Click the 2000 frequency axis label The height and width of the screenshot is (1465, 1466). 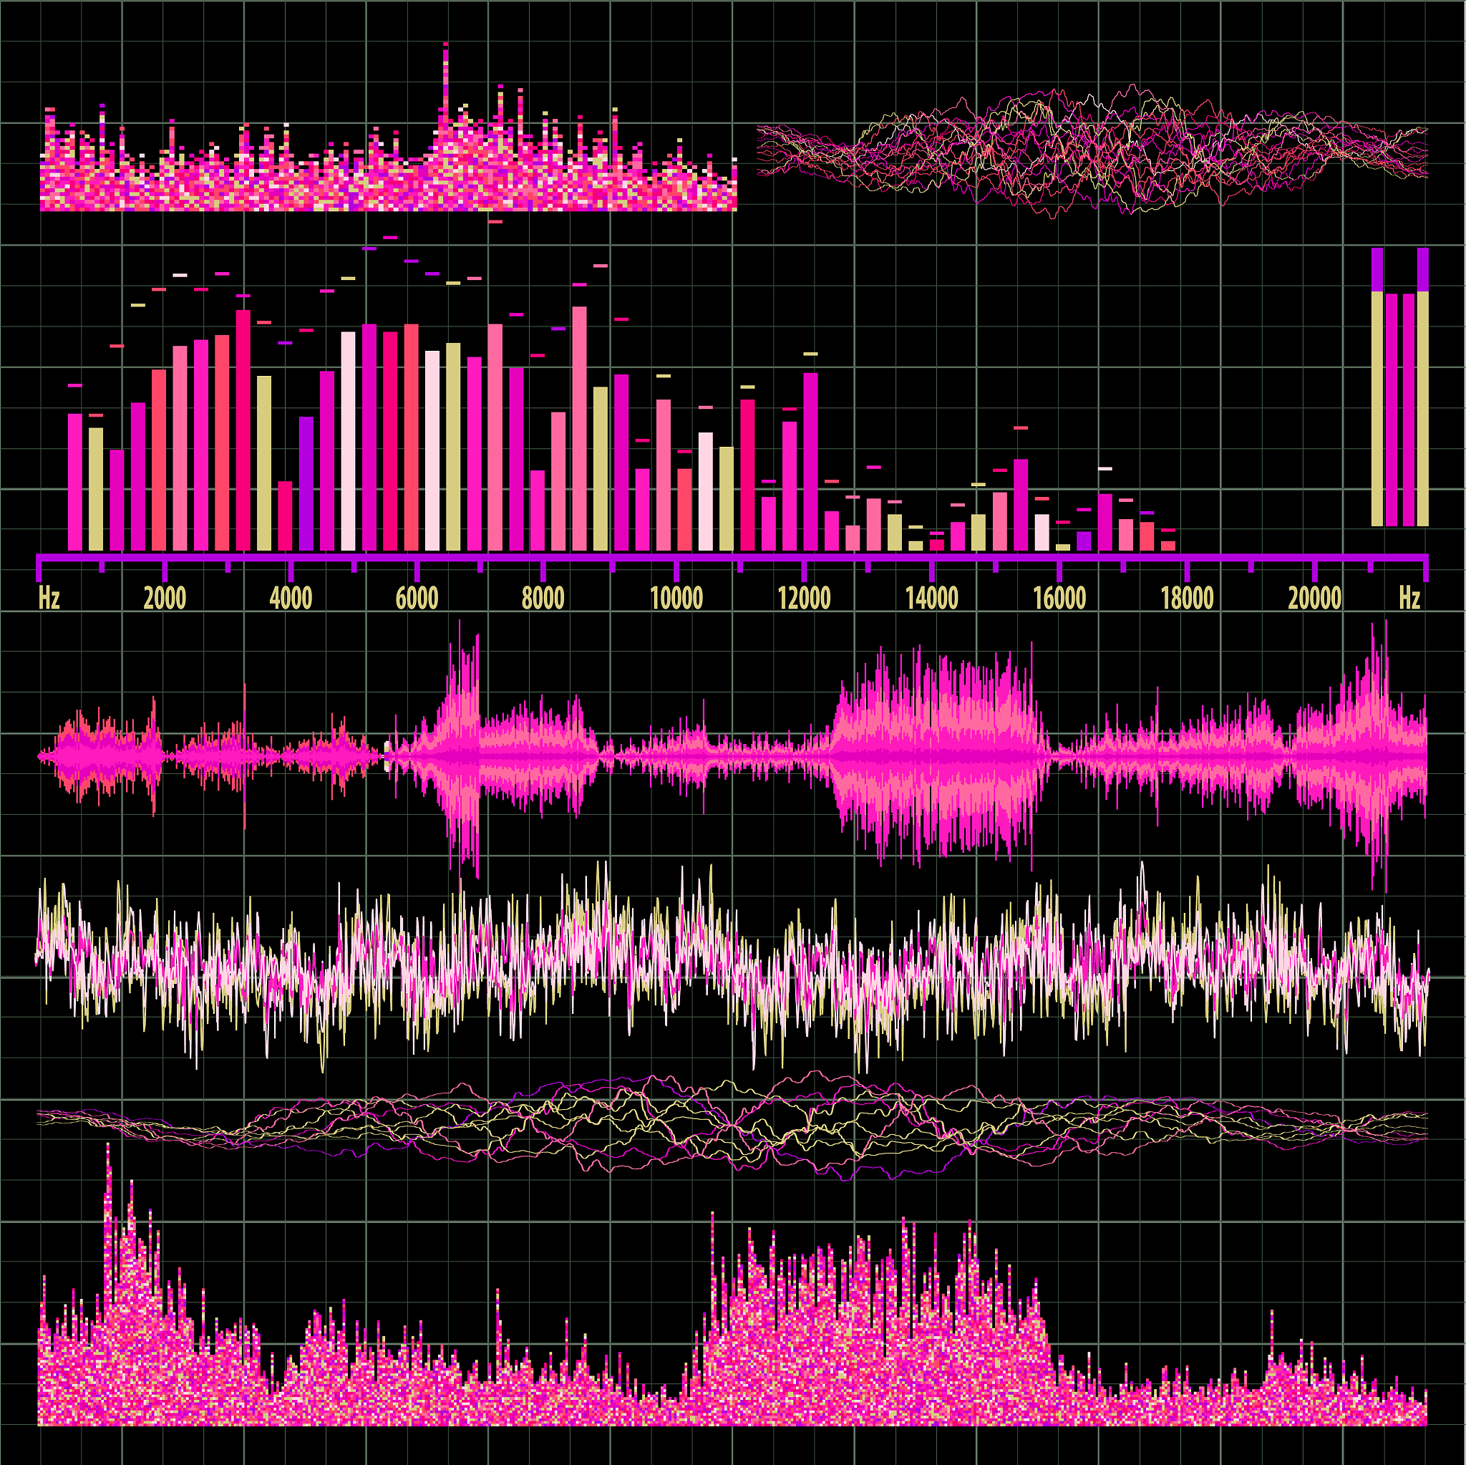click(165, 599)
